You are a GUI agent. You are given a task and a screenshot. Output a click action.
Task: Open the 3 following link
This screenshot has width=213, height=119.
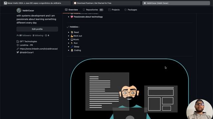(38, 35)
